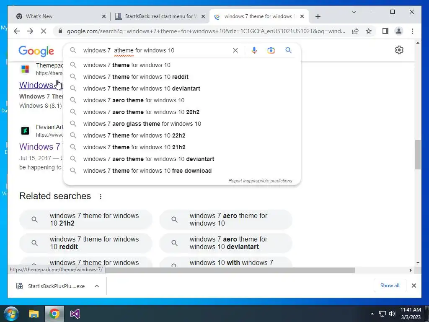Open the network tray icon
The width and height of the screenshot is (429, 322).
pos(382,314)
